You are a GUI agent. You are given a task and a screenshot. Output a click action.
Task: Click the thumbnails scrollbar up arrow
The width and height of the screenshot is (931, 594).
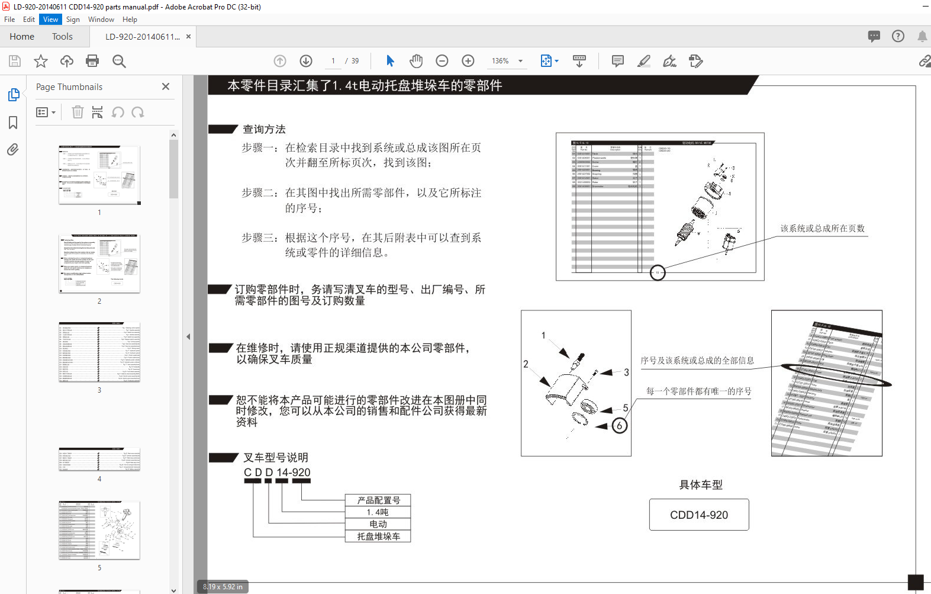173,135
